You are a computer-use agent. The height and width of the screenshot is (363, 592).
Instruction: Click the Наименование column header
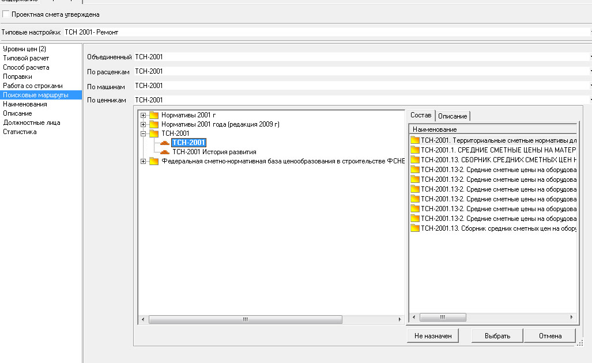(x=493, y=129)
